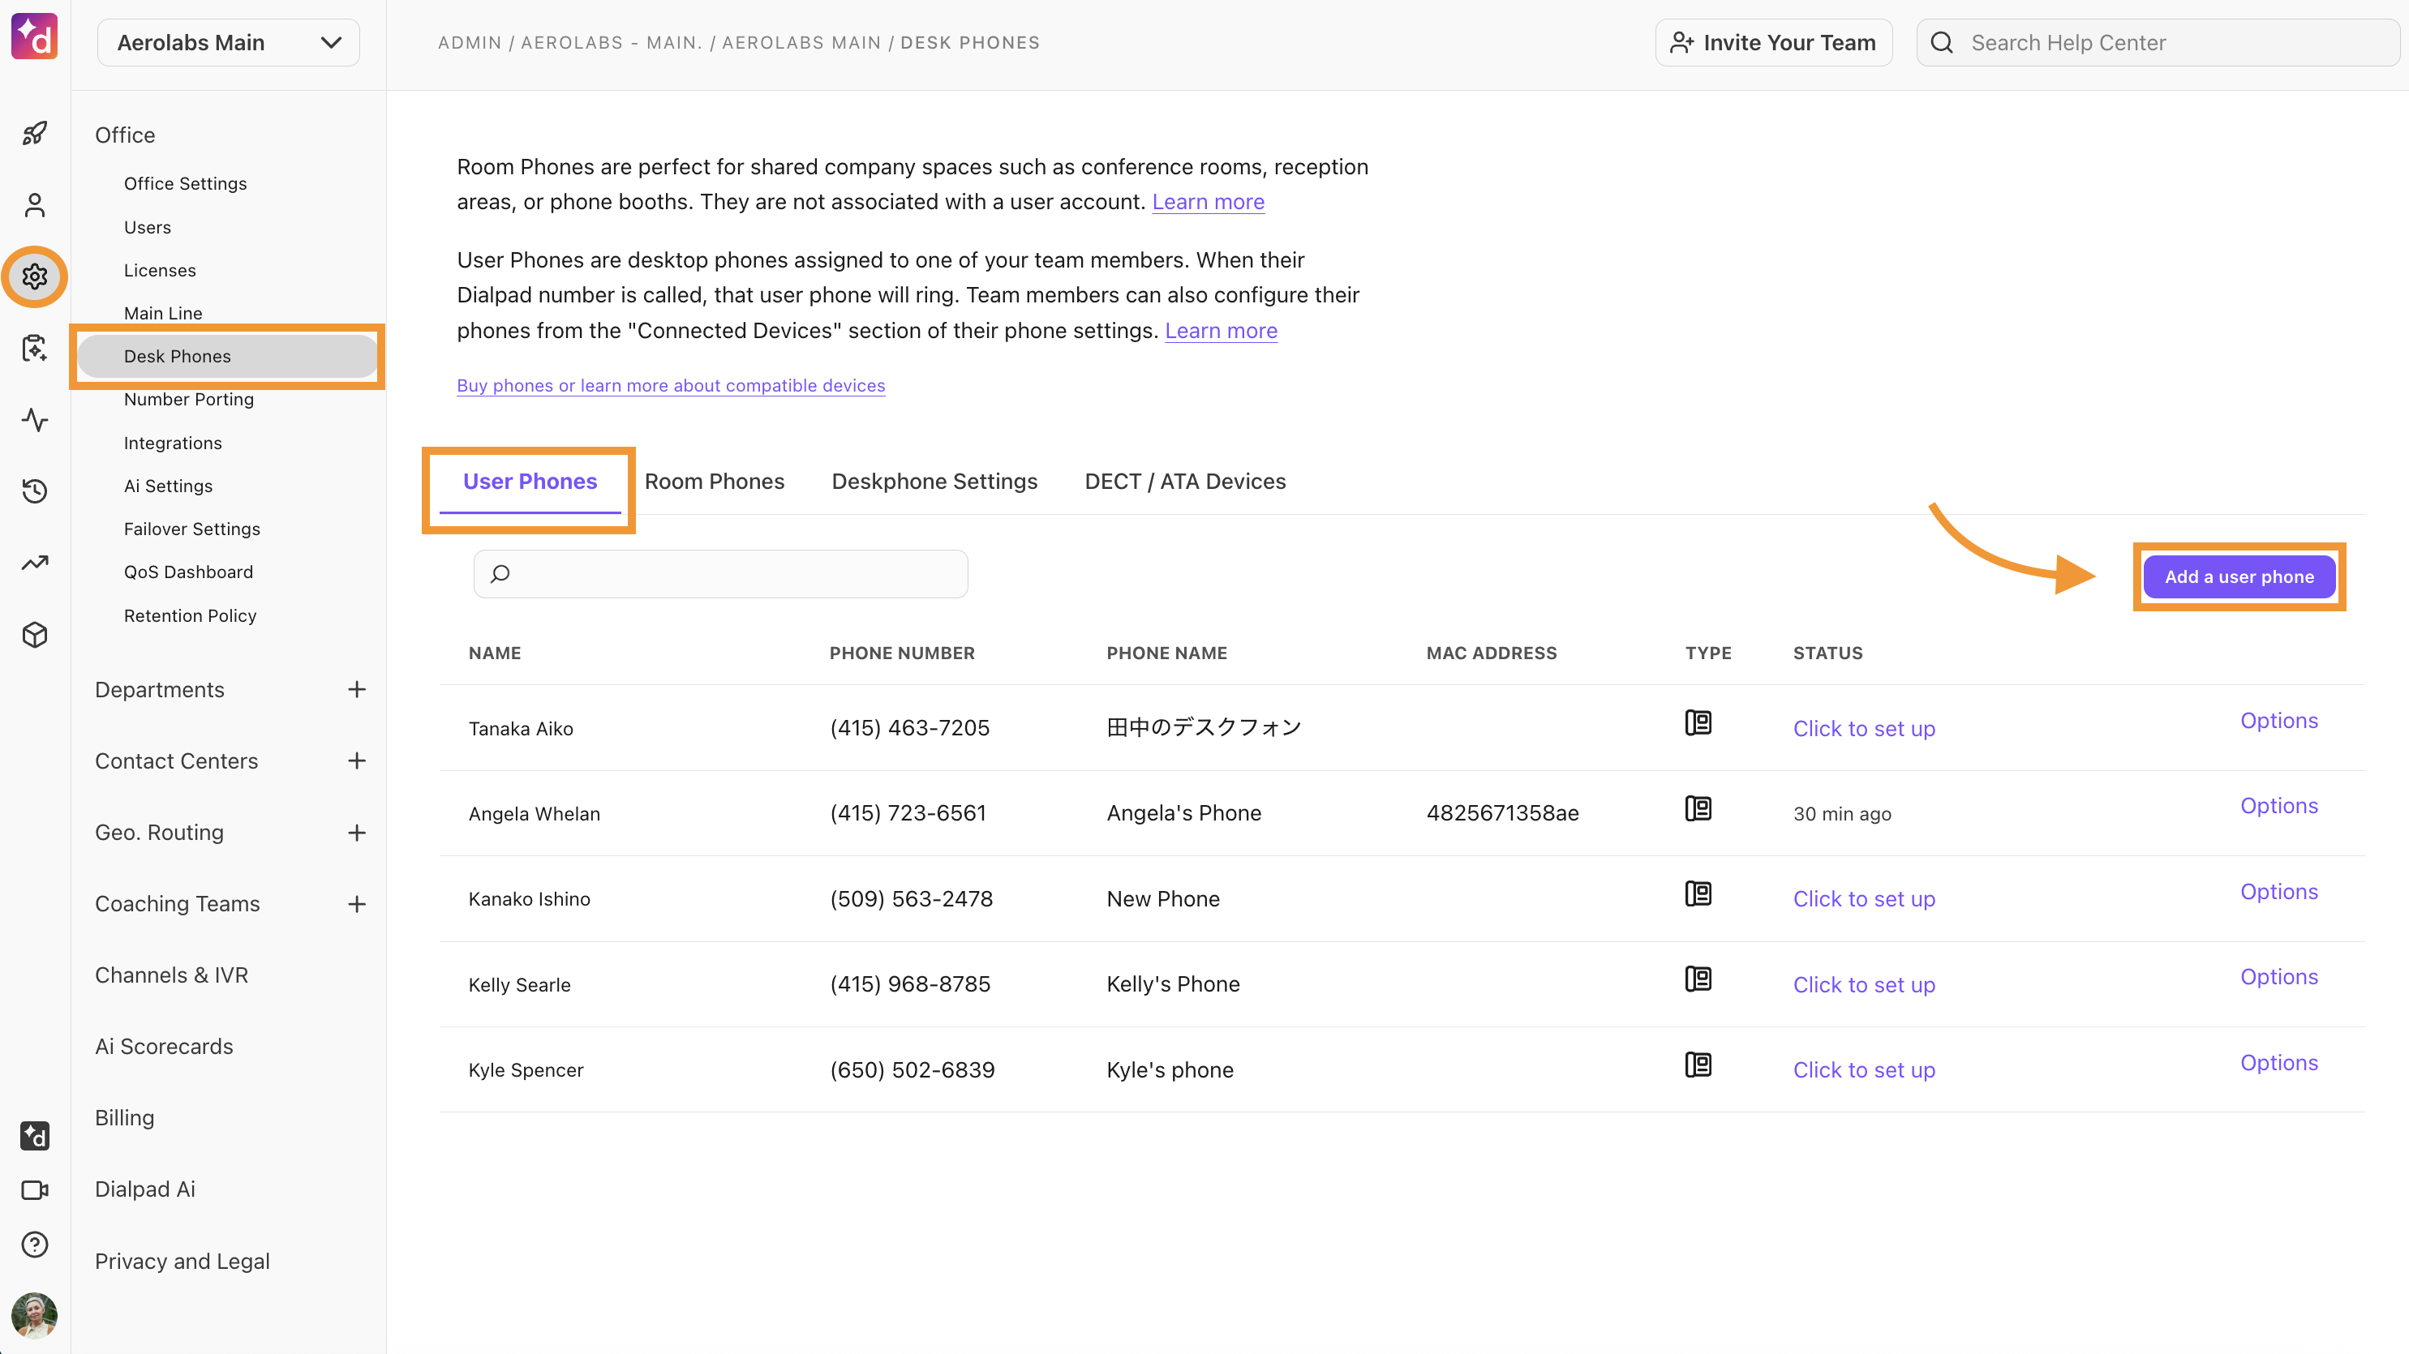This screenshot has width=2409, height=1354.
Task: Click the magnifier icon in Help Center search
Action: point(1943,43)
